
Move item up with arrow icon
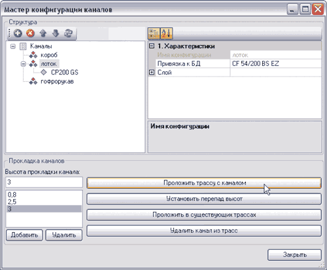43,33
